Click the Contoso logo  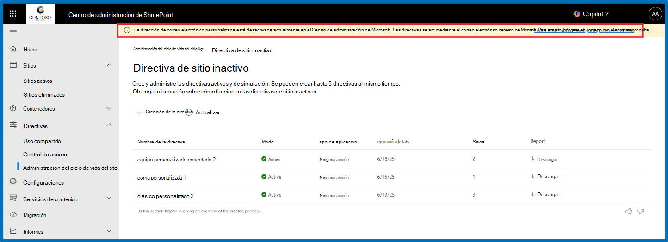point(40,14)
